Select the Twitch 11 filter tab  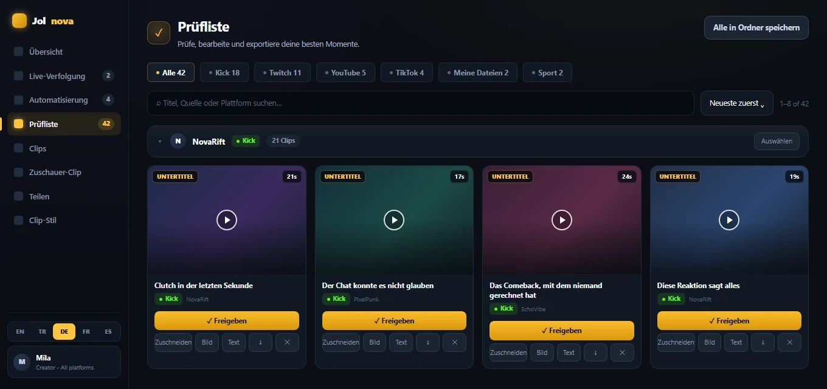click(282, 72)
